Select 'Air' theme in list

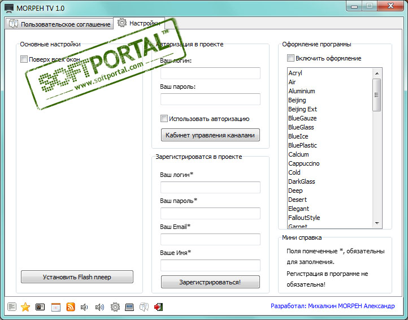pyautogui.click(x=330, y=82)
